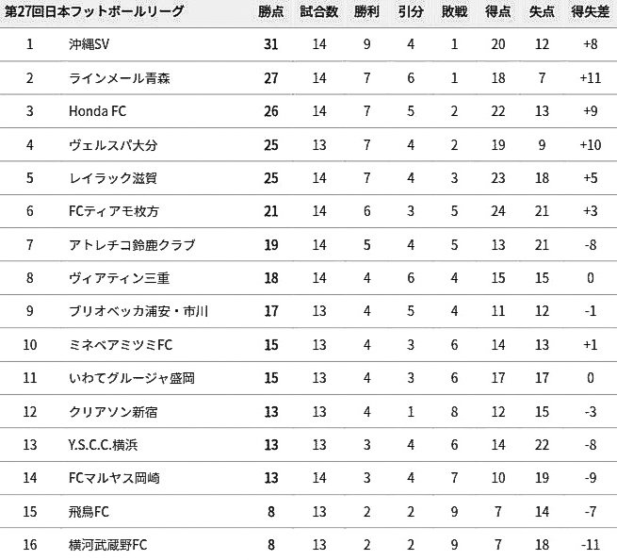
Task: Open FCティアモ枚方 team entry
Action: coord(114,211)
